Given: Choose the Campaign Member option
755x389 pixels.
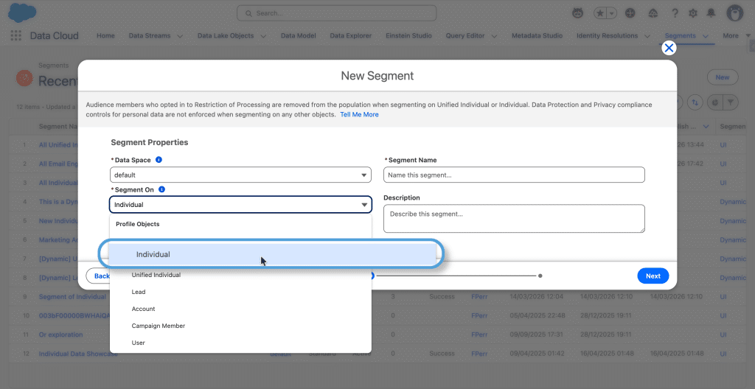Looking at the screenshot, I should click(x=159, y=326).
